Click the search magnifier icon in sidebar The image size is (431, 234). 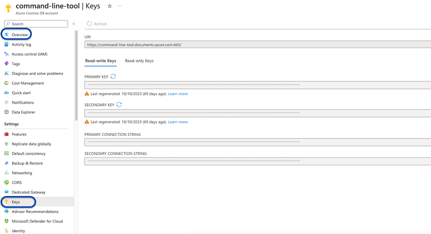[8, 24]
